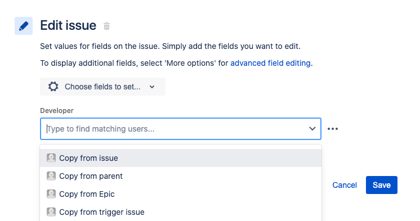Open the Choose fields to set dropdown
The image size is (420, 221).
[102, 87]
